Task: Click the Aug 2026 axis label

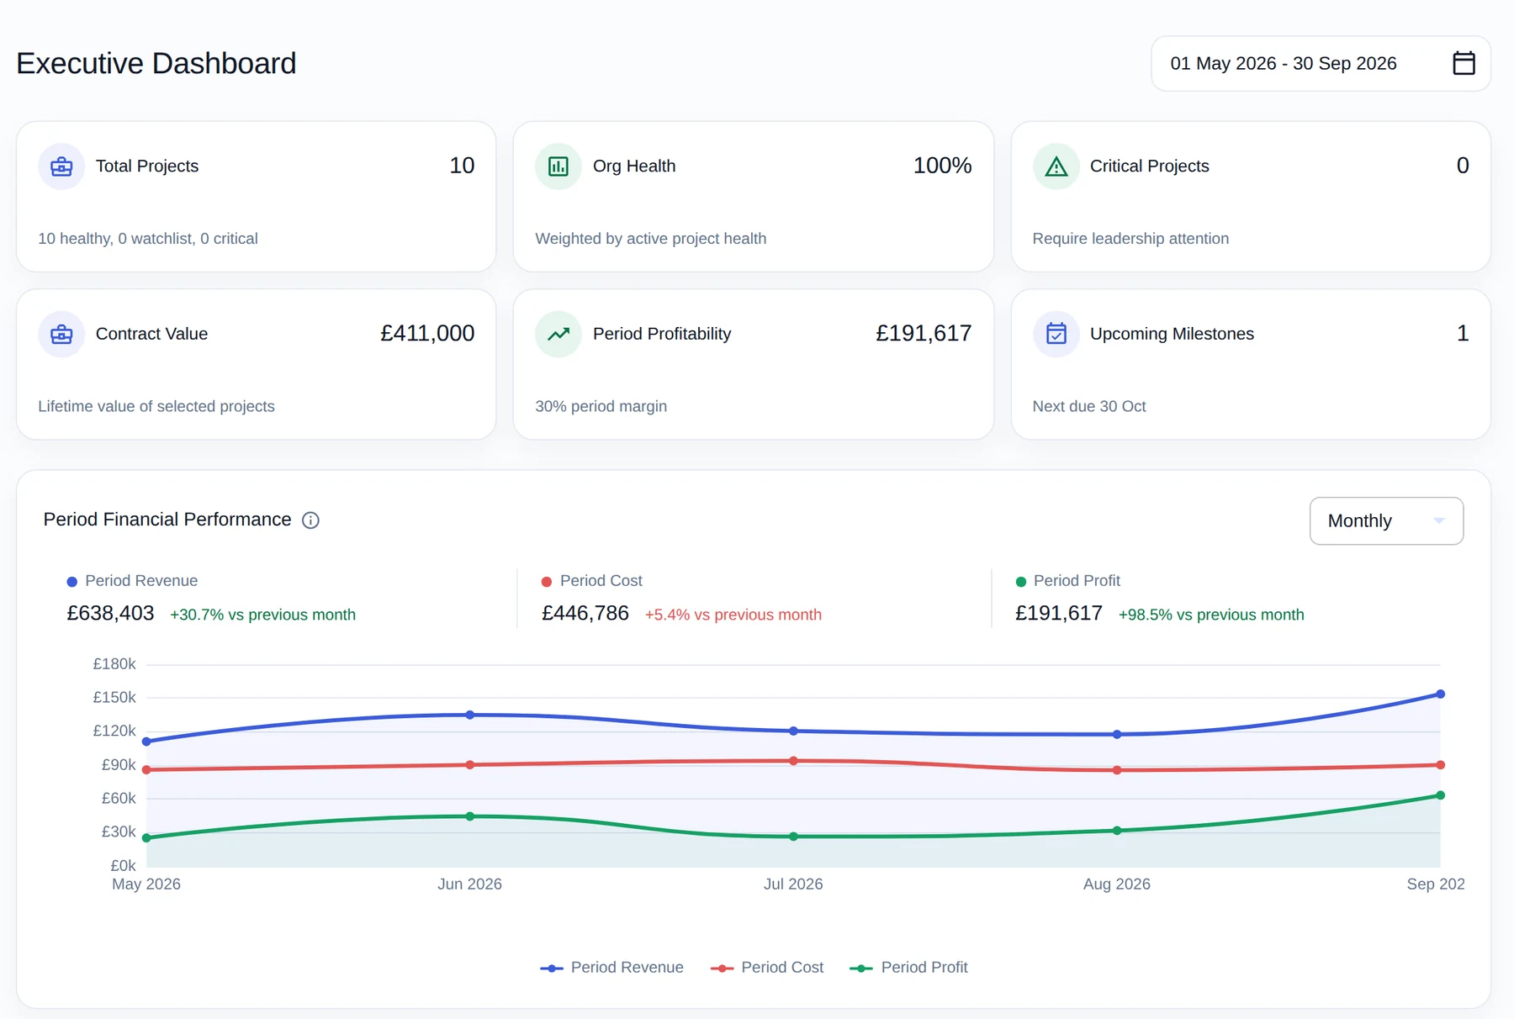Action: pyautogui.click(x=1117, y=884)
